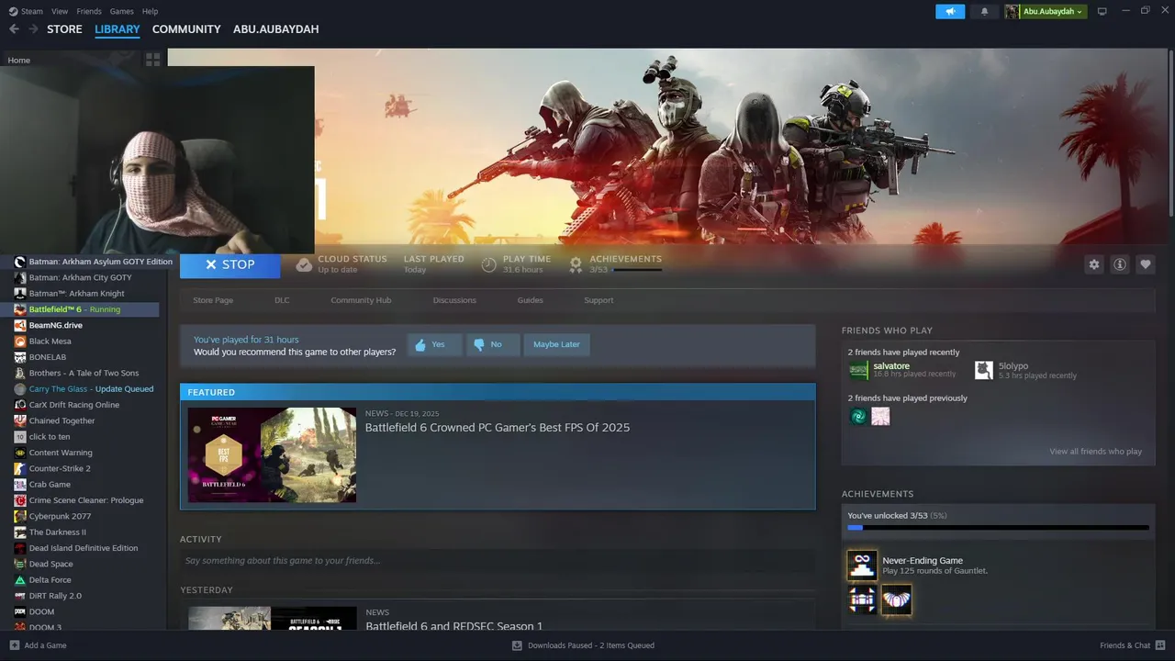Click the achievements progress bar
The image size is (1175, 661).
click(x=998, y=528)
